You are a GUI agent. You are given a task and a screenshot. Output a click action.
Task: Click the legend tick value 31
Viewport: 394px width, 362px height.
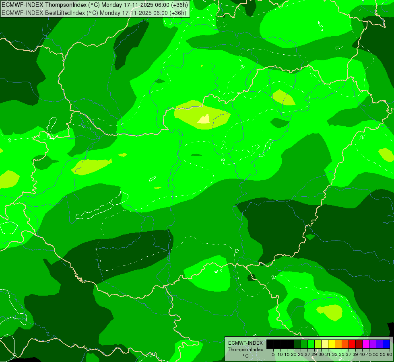click(328, 354)
